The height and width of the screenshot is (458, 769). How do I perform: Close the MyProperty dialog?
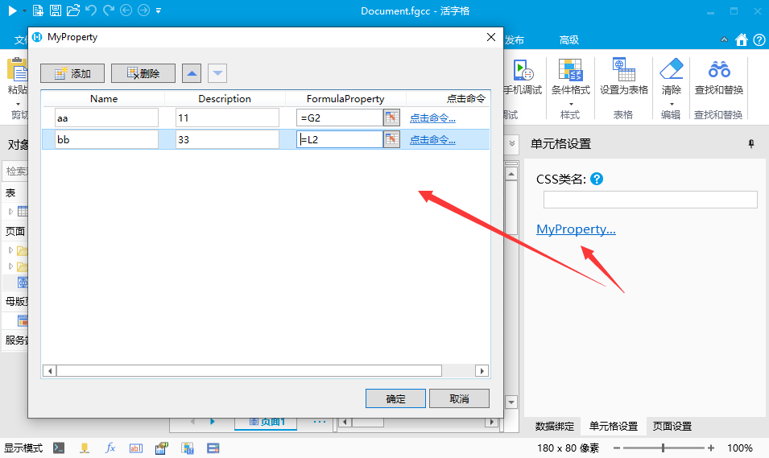pyautogui.click(x=491, y=37)
